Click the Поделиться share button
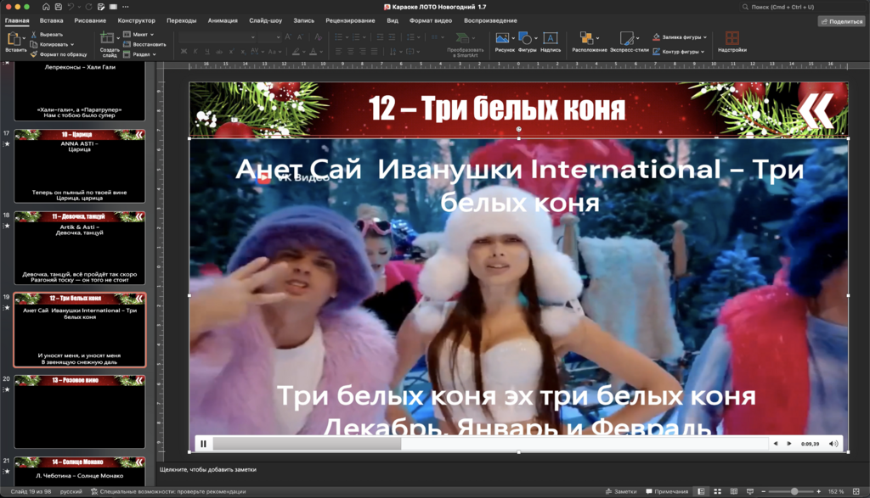This screenshot has height=498, width=870. point(842,21)
